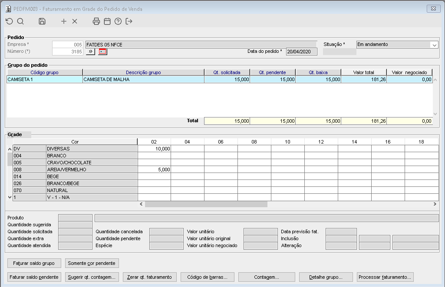Open Sugerir qt. contagem...

92,277
